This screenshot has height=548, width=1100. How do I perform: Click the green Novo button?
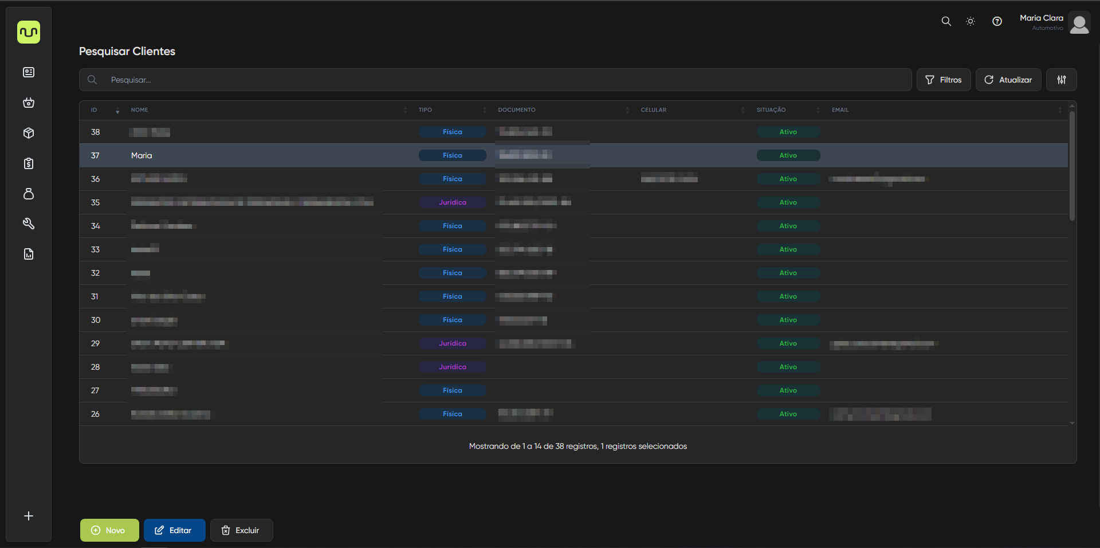[109, 530]
